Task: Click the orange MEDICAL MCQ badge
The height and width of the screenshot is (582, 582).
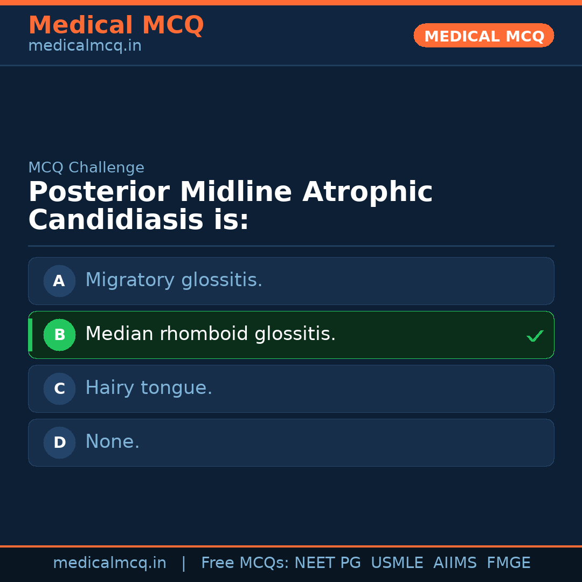Action: pos(483,36)
